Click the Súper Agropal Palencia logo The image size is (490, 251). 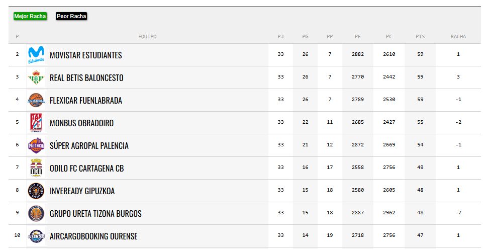coord(36,145)
